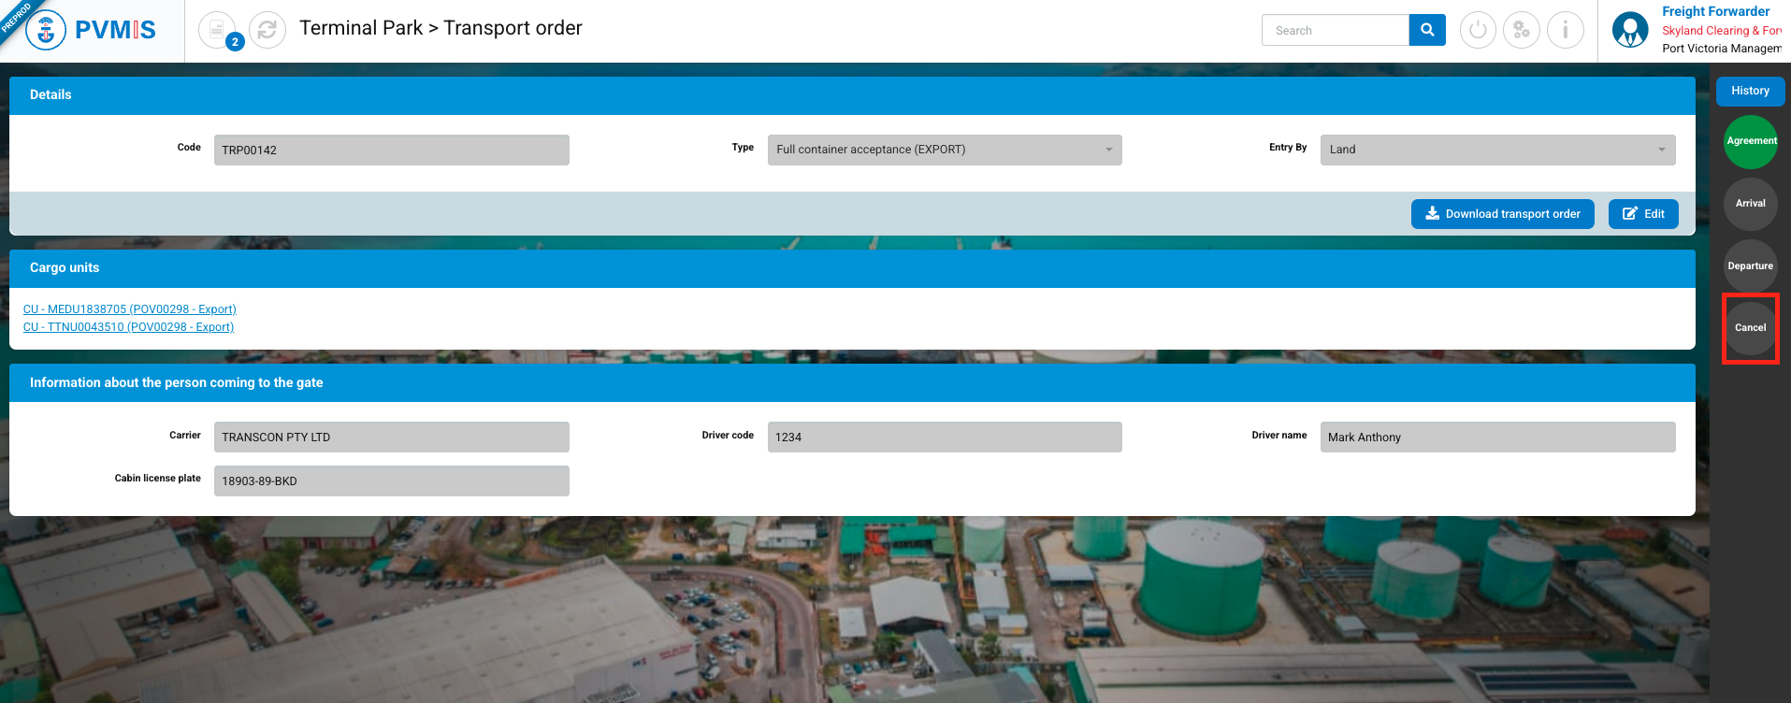The width and height of the screenshot is (1791, 703).
Task: Expand the Entry By dropdown
Action: (x=1496, y=150)
